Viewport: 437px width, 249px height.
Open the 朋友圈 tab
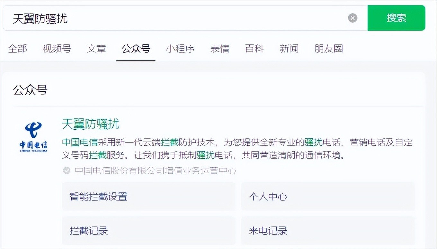click(328, 49)
